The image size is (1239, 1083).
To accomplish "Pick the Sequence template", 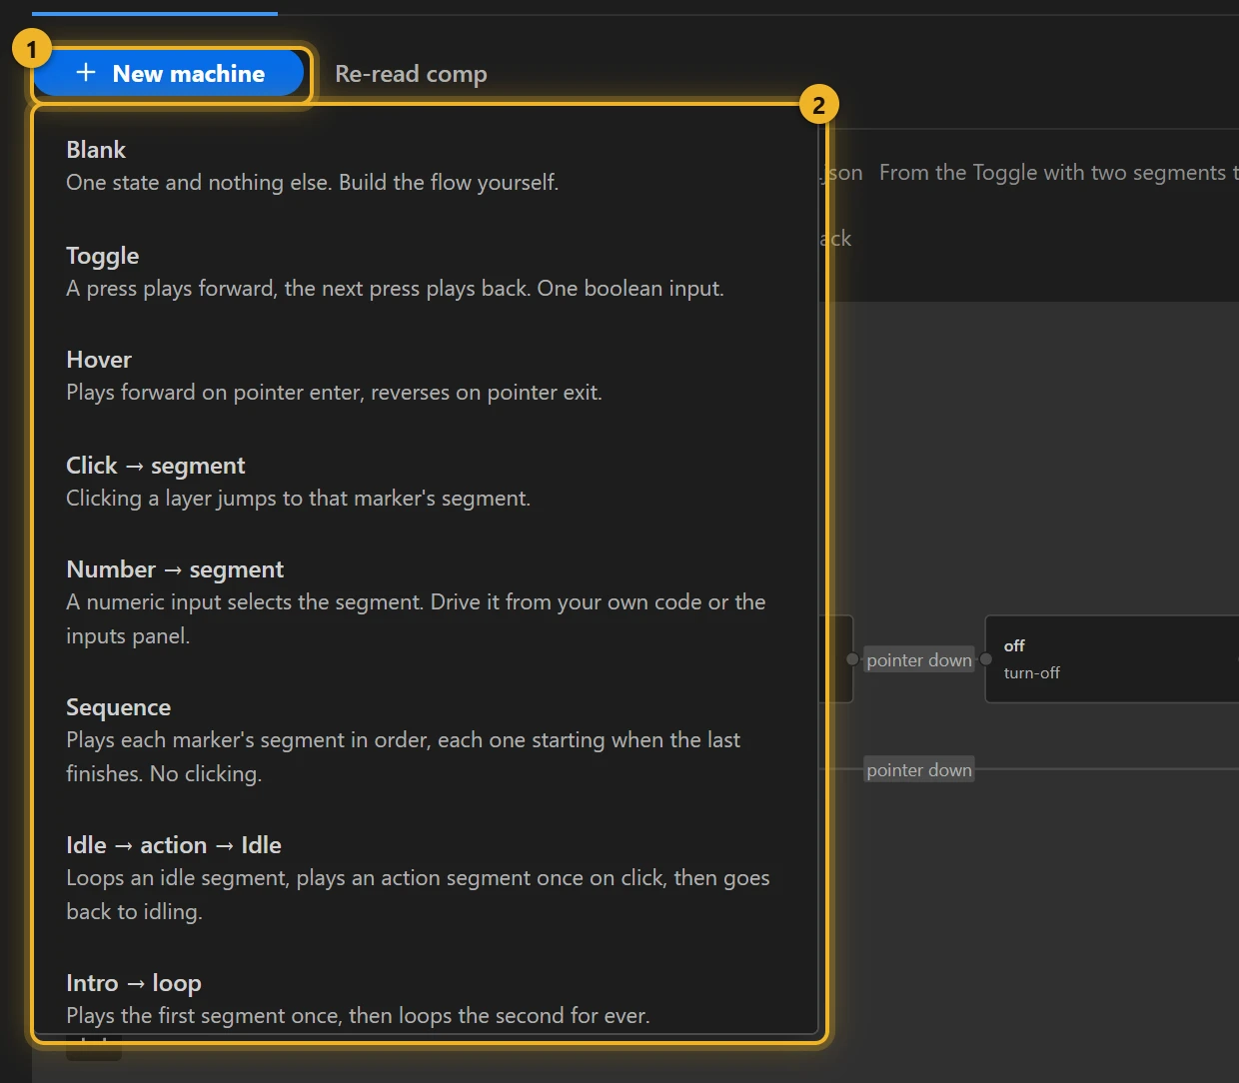I will 426,740.
